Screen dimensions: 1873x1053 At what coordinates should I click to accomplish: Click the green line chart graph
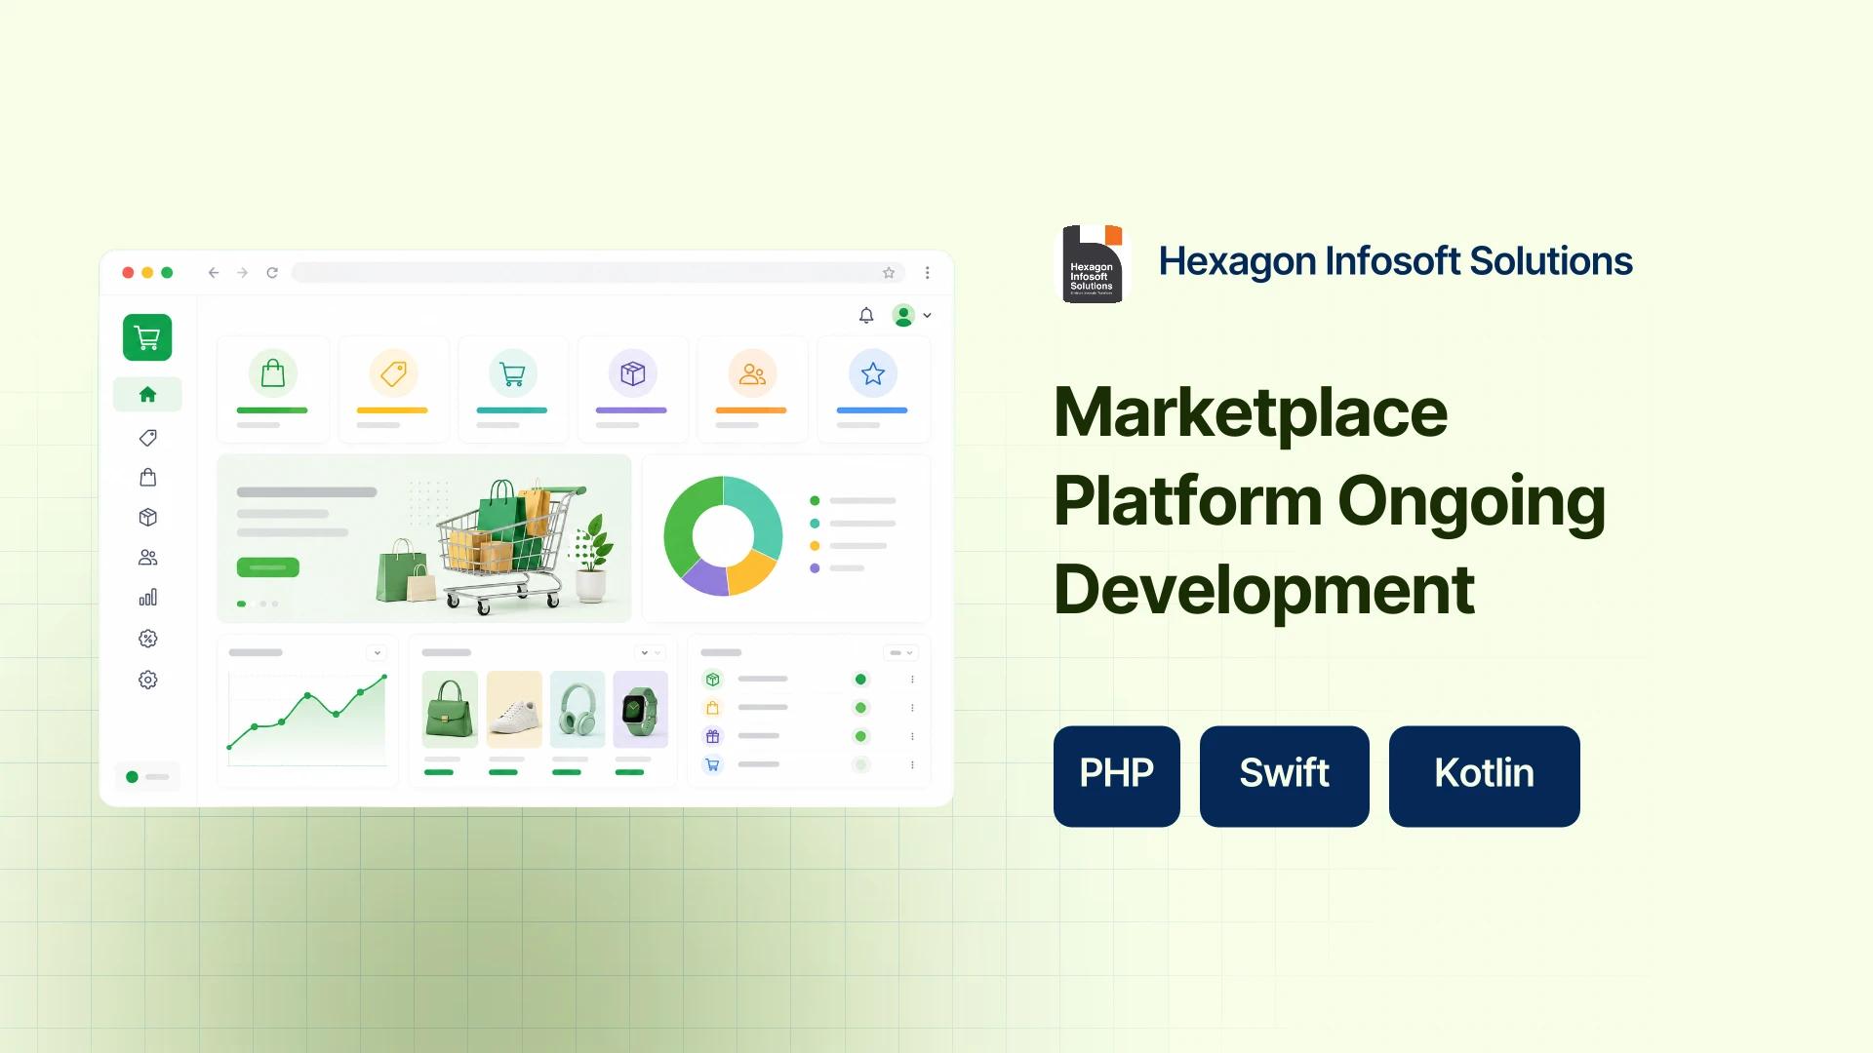(x=307, y=720)
